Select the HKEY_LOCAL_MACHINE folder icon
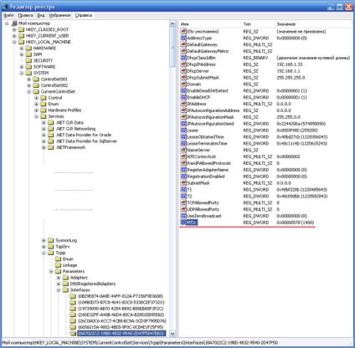Viewport: 355px width, 348px height. [x=21, y=42]
